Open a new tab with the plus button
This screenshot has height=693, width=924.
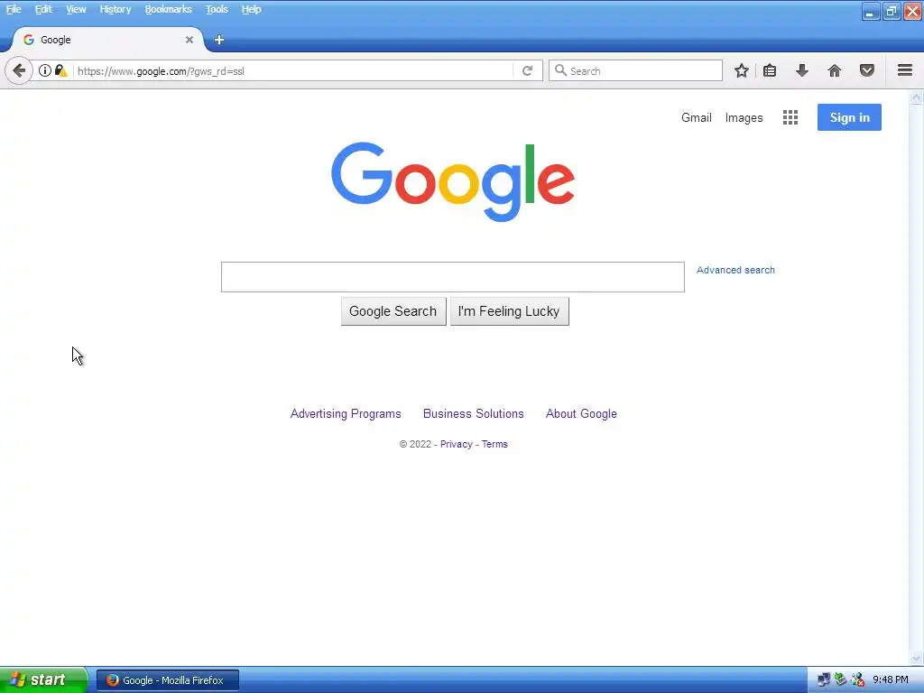[x=219, y=40]
